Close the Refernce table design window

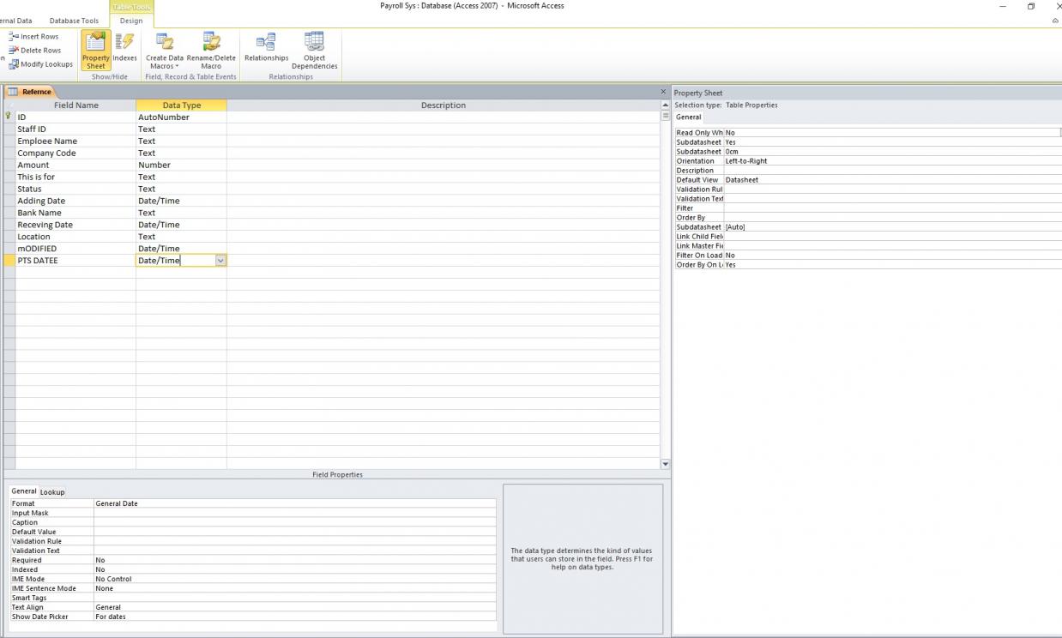(663, 92)
